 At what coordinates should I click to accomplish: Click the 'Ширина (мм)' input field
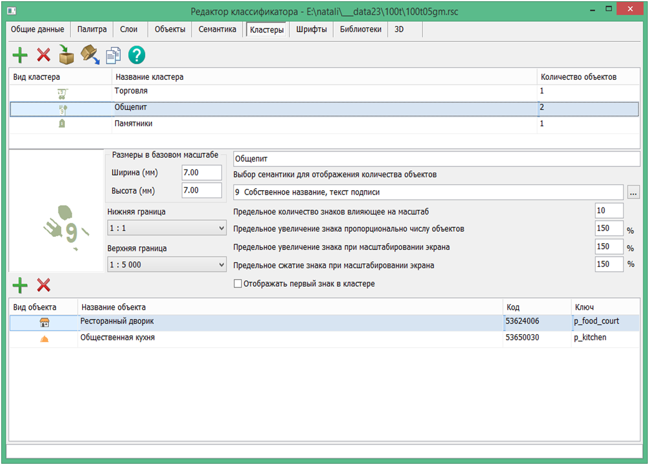201,172
